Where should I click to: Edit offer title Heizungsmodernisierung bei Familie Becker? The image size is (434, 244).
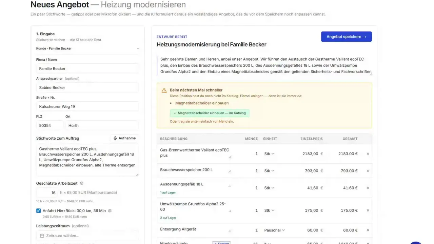point(211,44)
